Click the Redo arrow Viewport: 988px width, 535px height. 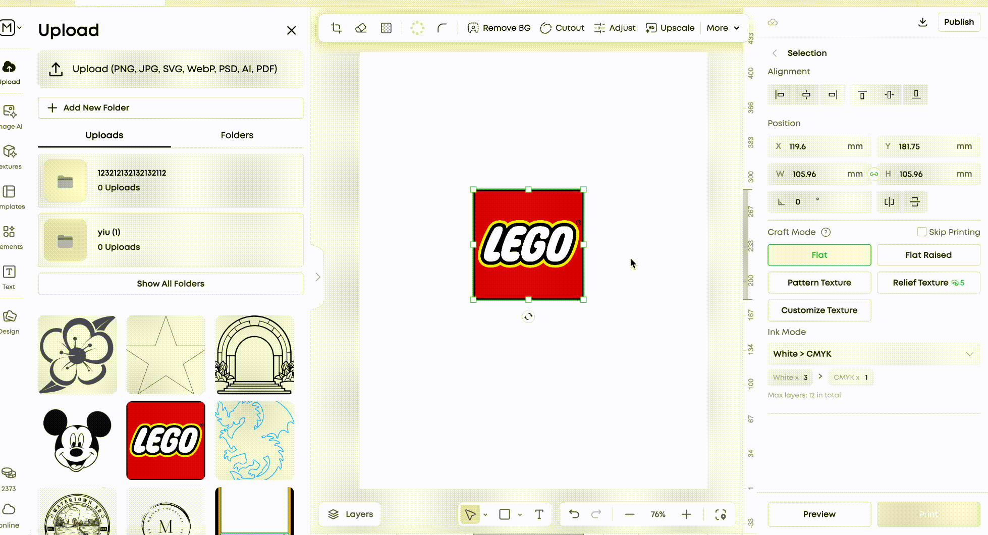point(596,514)
